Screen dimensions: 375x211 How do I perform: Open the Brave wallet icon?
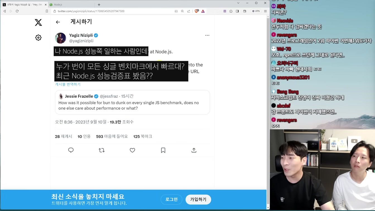coord(245,11)
